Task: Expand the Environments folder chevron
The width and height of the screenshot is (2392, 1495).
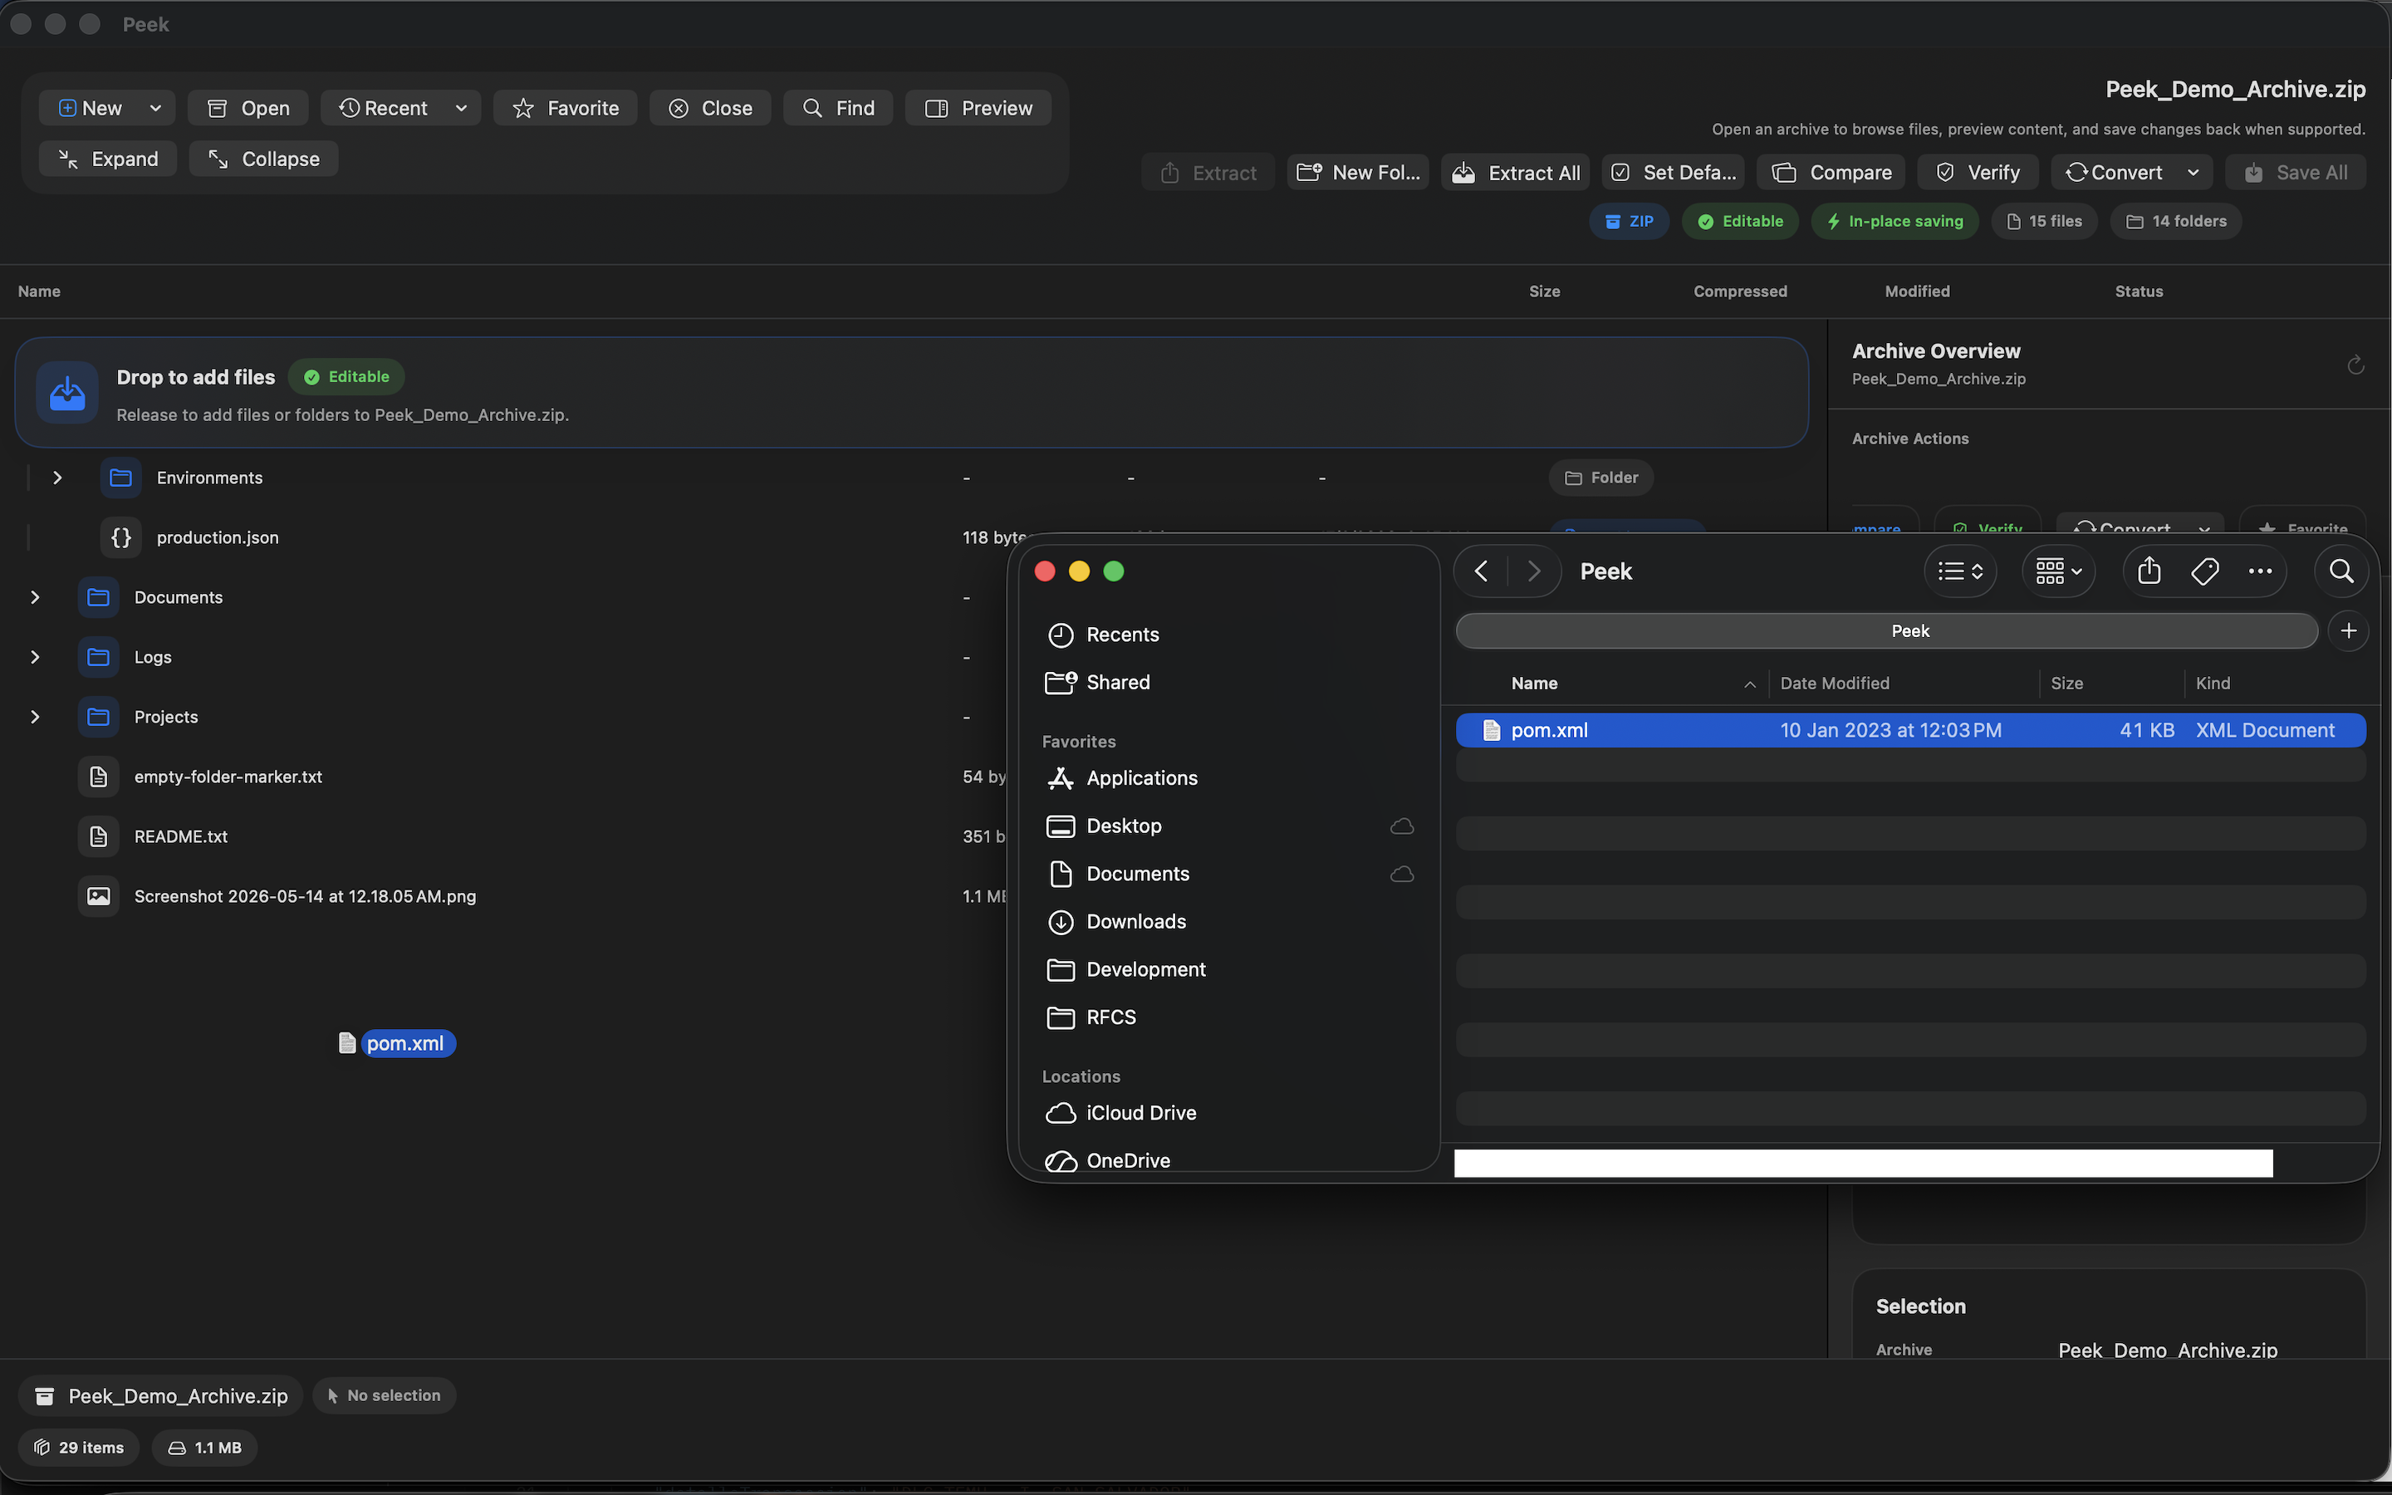Action: click(57, 478)
